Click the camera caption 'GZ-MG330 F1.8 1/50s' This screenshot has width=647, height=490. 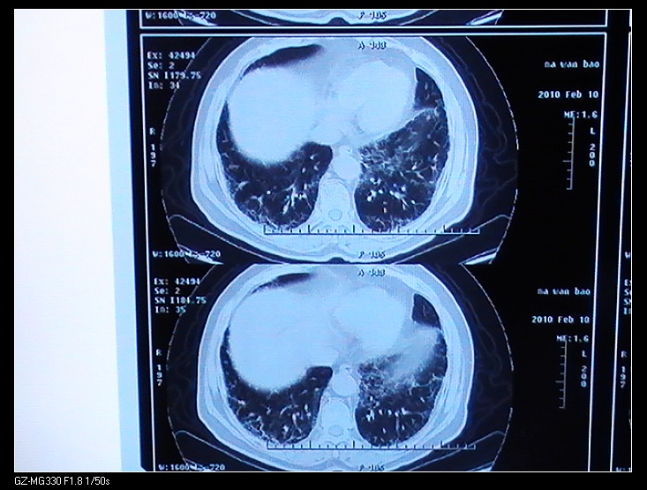click(63, 481)
